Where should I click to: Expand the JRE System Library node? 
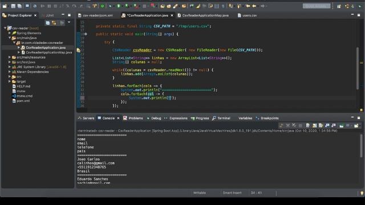pyautogui.click(x=10, y=67)
